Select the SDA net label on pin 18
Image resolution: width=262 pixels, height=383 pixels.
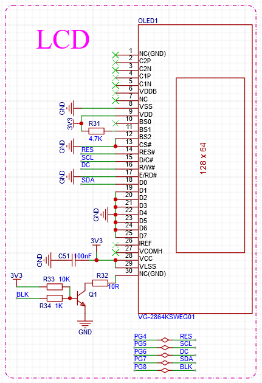pyautogui.click(x=88, y=181)
